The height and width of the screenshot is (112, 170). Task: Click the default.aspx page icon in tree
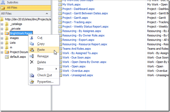(7, 57)
